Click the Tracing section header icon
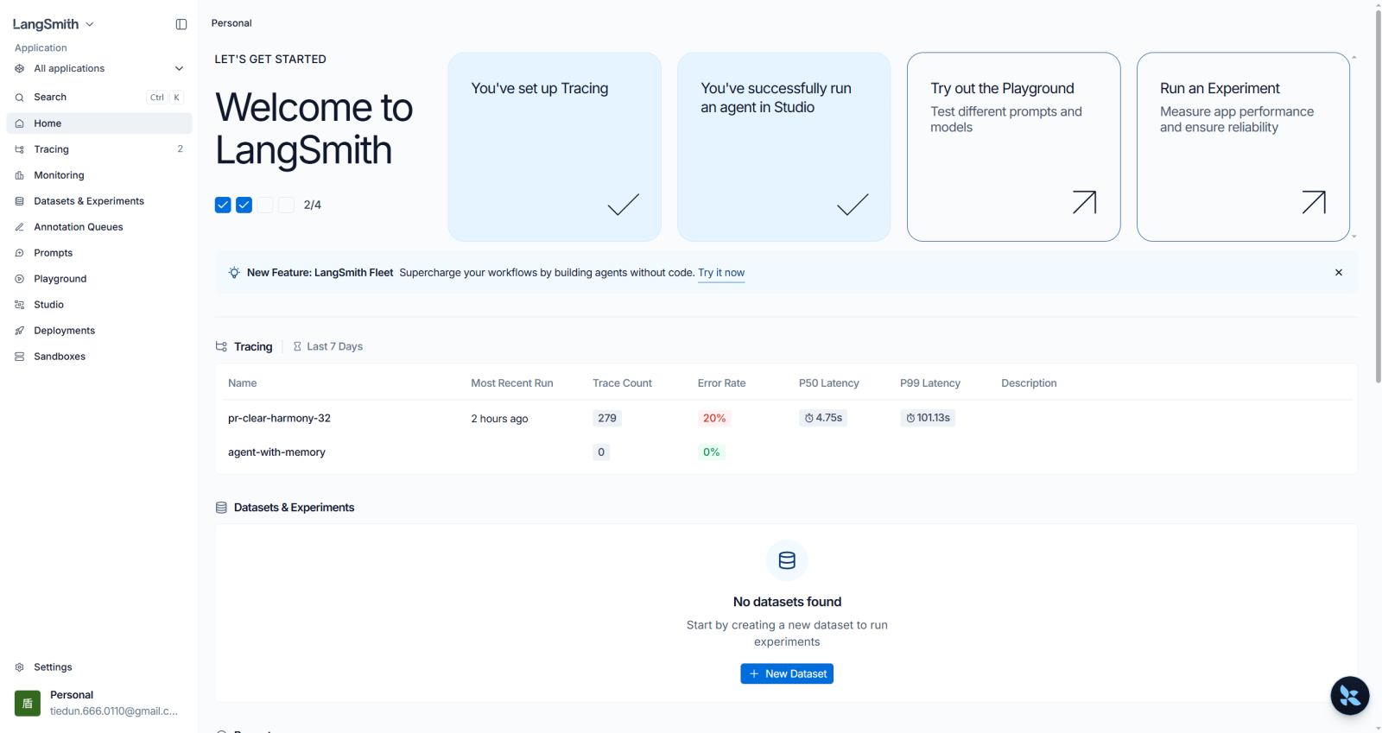This screenshot has height=733, width=1382. pos(221,346)
